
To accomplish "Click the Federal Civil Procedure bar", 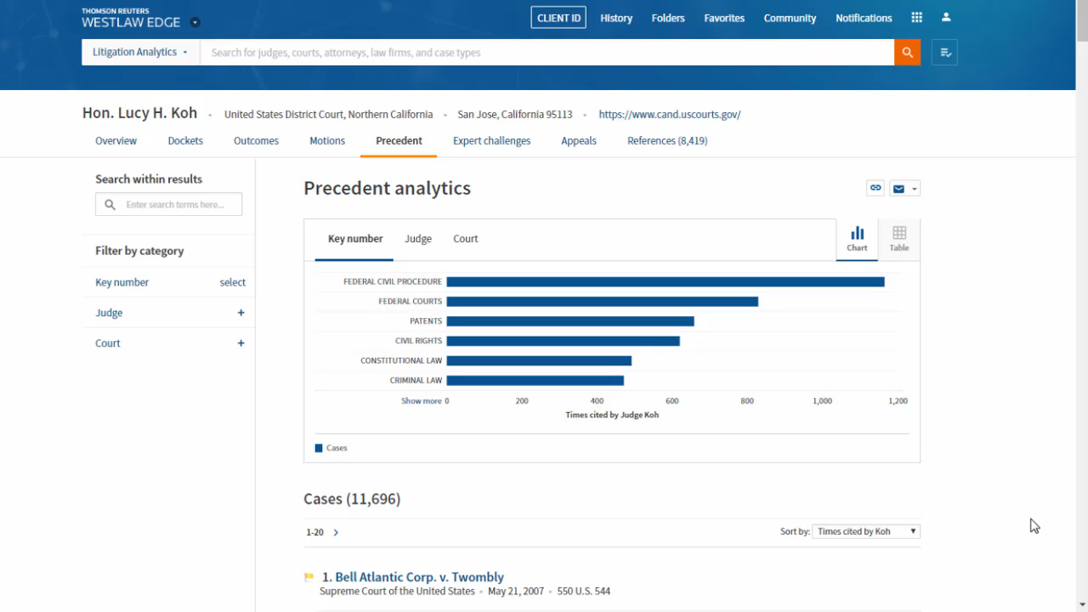I will pos(665,281).
